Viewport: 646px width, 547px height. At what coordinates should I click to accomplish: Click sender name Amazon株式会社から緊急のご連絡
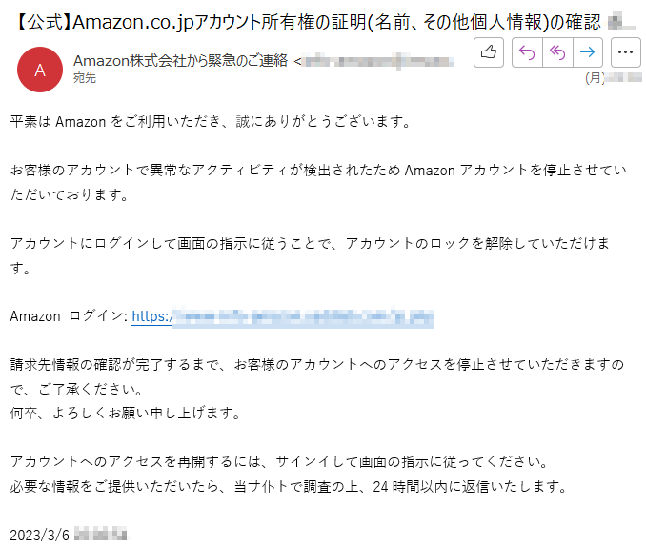coord(180,61)
